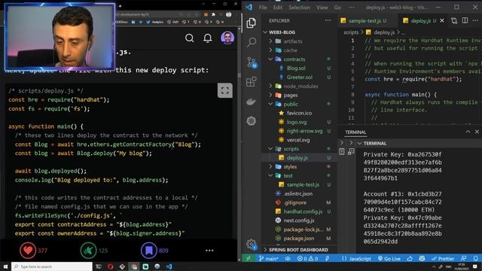Screen dimensions: 482x271
Task: Open the Extensions view in activity bar
Action: pos(251,82)
